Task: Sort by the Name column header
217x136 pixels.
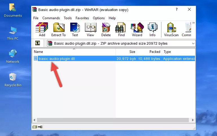Action: click(74, 52)
